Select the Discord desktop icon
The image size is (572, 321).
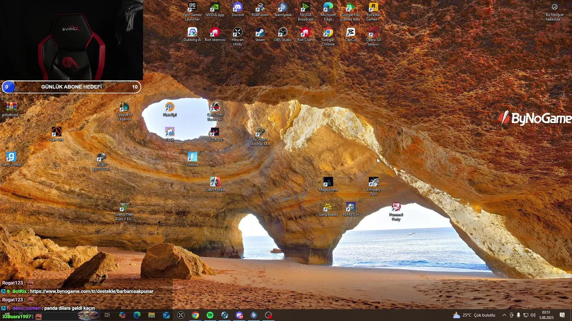click(x=238, y=10)
